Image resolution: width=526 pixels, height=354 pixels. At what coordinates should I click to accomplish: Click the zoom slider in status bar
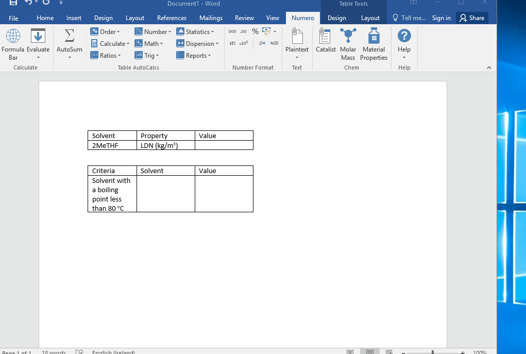(x=433, y=352)
